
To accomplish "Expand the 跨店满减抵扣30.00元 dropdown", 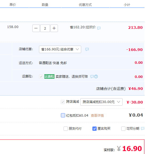I will click(101, 102).
